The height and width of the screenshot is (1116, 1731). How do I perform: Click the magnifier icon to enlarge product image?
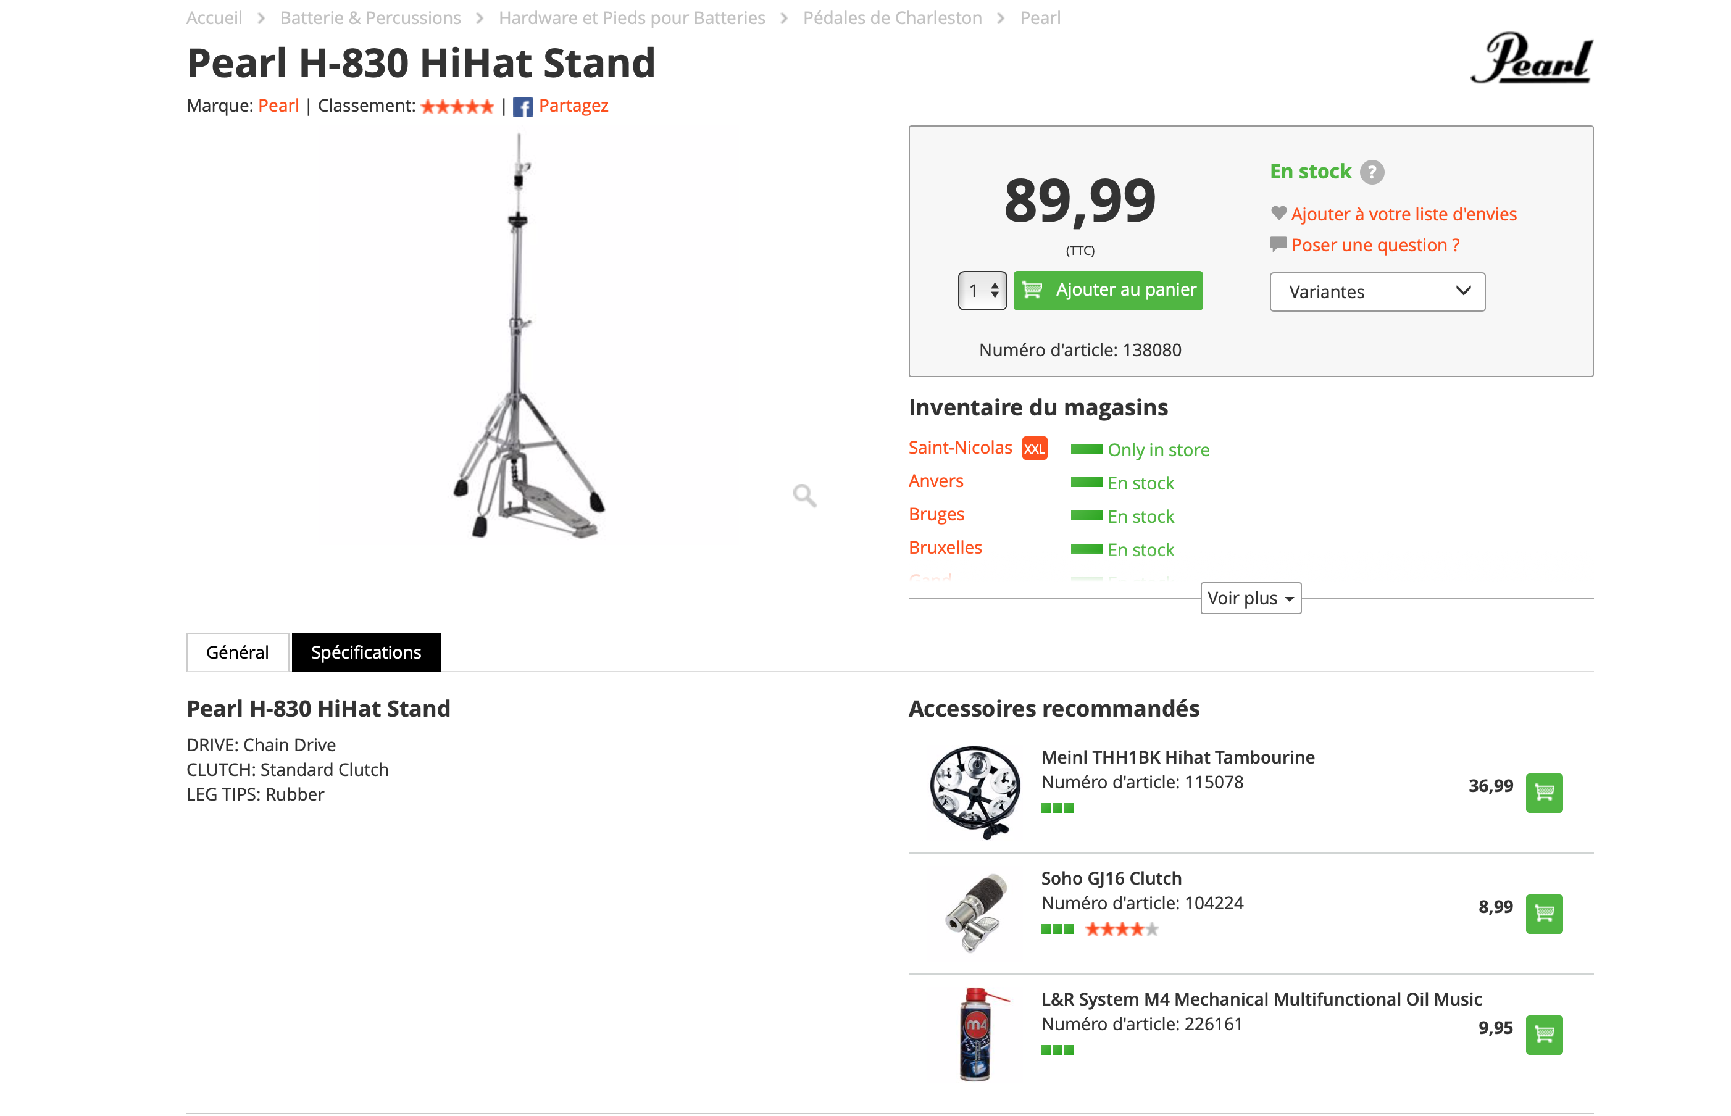point(804,496)
